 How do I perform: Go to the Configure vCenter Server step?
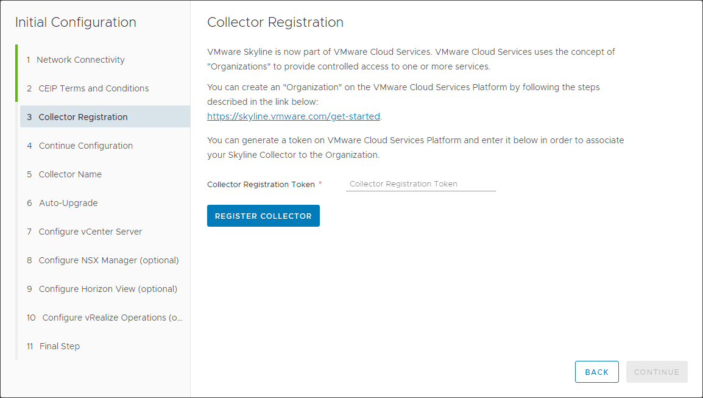click(90, 232)
